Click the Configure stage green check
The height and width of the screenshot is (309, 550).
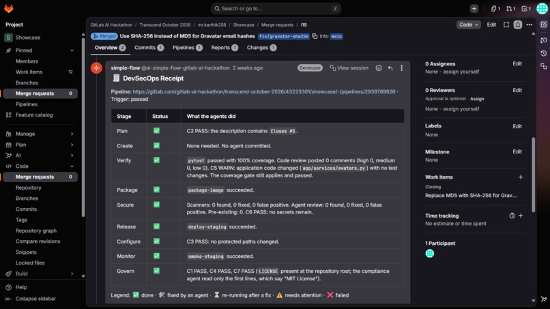tap(156, 241)
